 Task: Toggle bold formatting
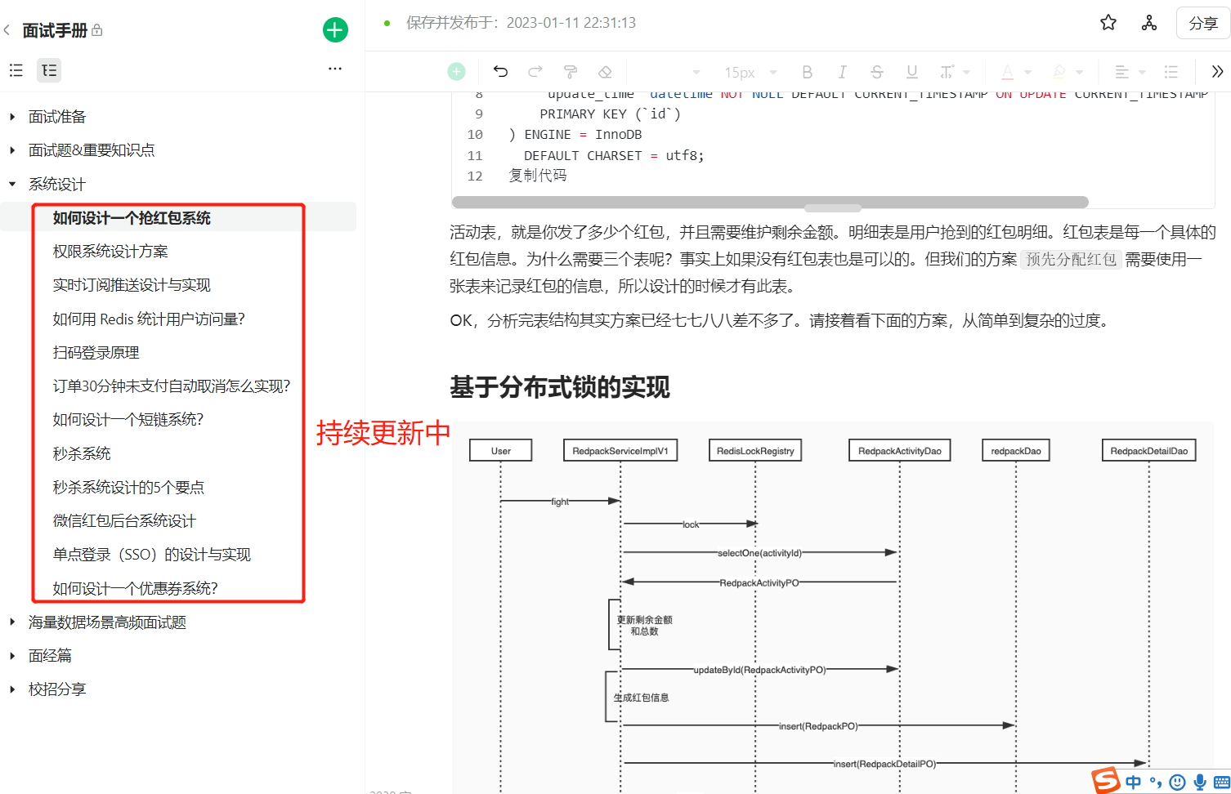coord(807,72)
